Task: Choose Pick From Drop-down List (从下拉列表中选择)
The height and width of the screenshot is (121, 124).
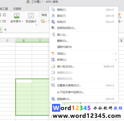Action: pos(84,92)
